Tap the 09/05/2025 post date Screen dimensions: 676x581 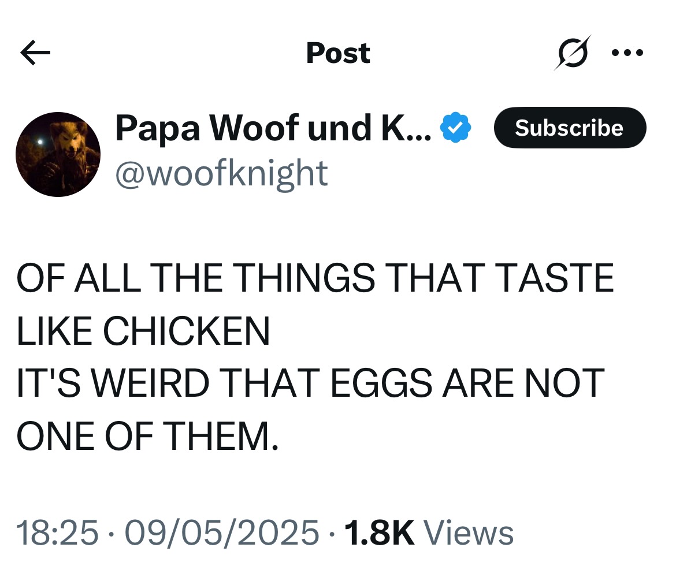point(222,532)
